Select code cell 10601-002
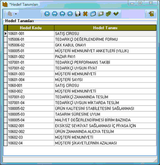 pyautogui.click(x=31, y=57)
